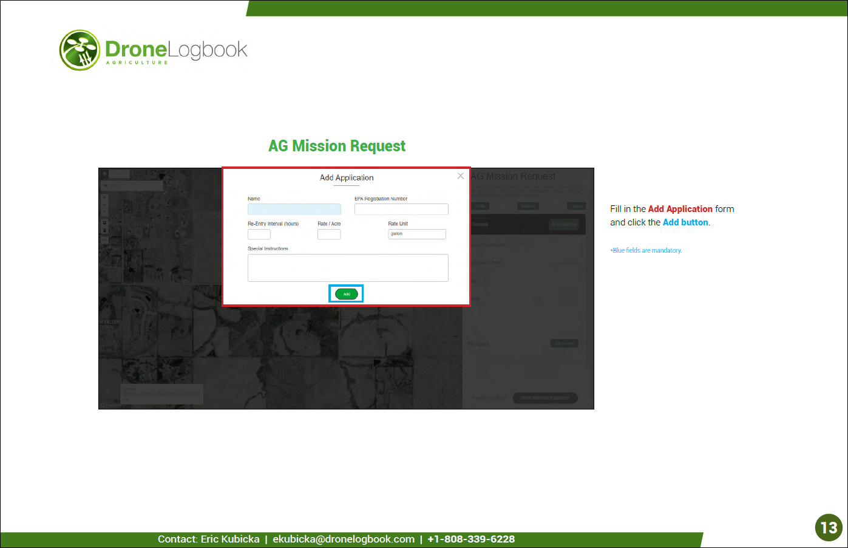
Task: Click the page number 13 badge
Action: click(x=829, y=527)
